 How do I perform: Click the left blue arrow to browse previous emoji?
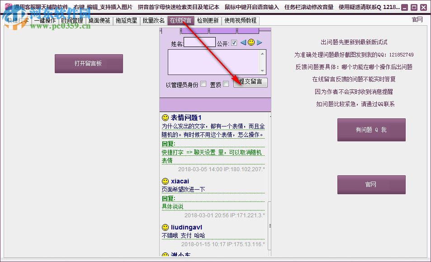tap(243, 42)
